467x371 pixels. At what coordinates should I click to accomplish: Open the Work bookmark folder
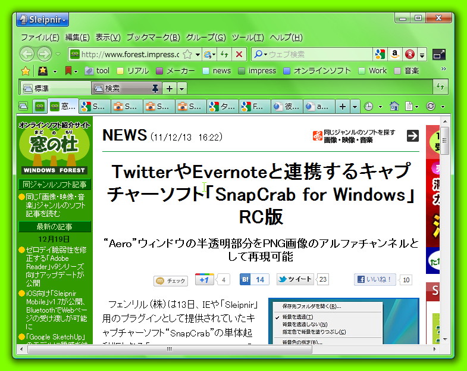point(372,71)
